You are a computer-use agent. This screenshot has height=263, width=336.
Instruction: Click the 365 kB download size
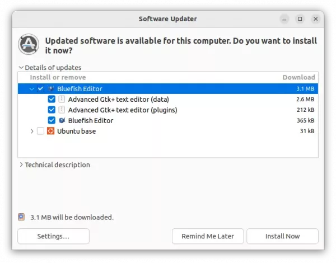305,120
